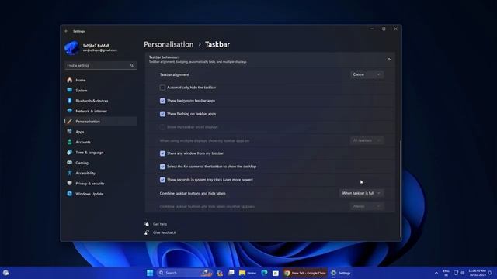The image size is (497, 279).
Task: Open Network & internet category
Action: [x=100, y=111]
